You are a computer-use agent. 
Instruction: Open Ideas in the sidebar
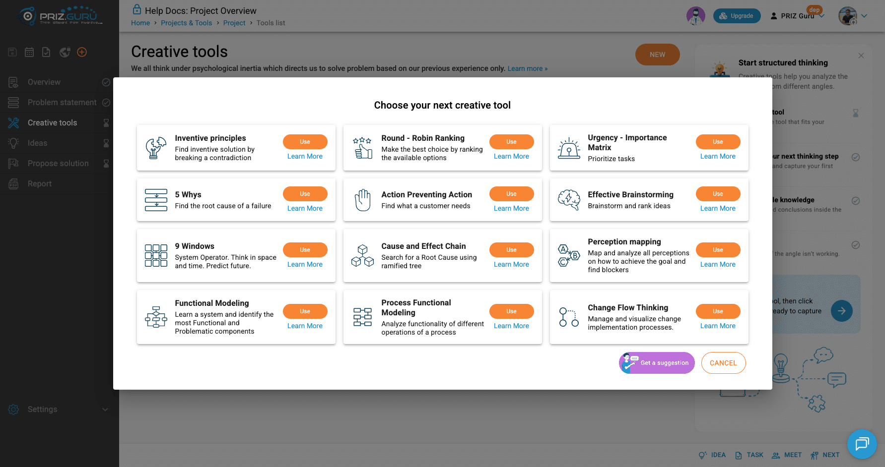click(60, 143)
